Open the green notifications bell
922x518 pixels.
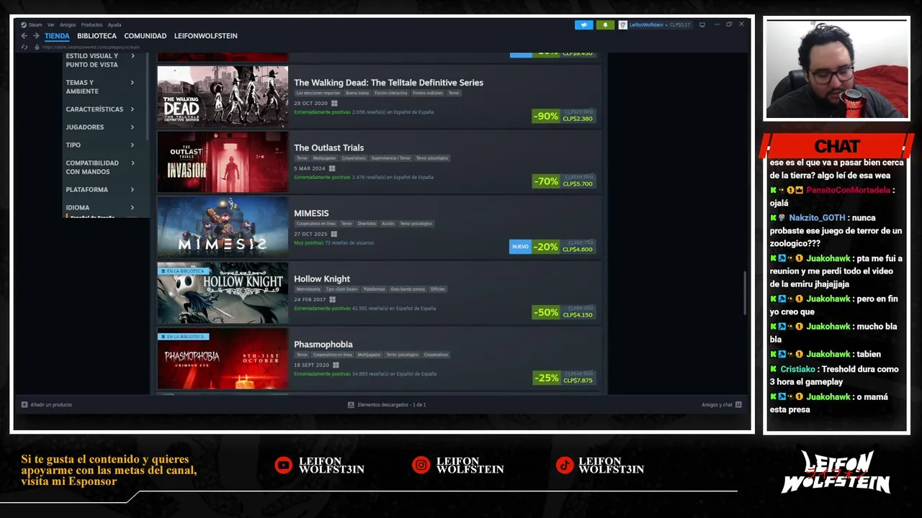point(605,24)
